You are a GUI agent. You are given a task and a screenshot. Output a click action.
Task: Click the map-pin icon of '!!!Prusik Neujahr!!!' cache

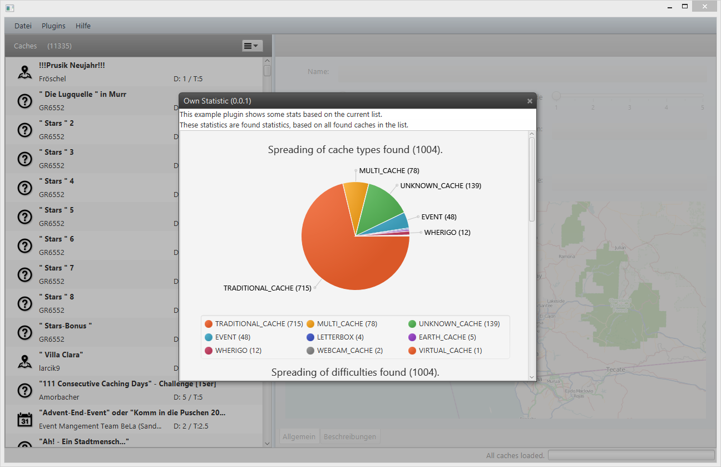(24, 72)
